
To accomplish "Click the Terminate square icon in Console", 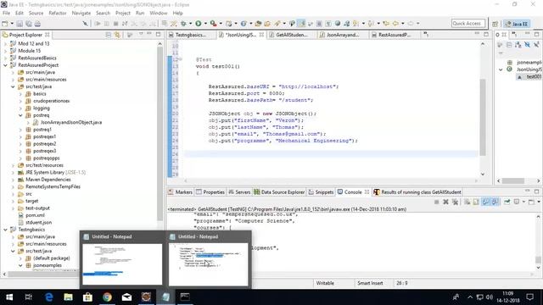I will click(436, 202).
